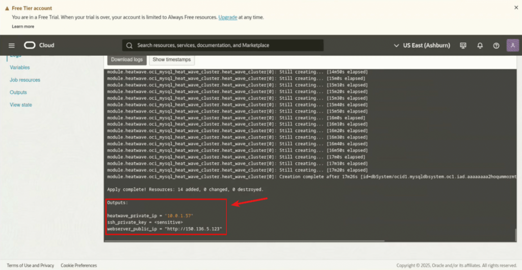Click the Oracle copyright 2025 footer text
The image size is (522, 270).
click(x=457, y=265)
